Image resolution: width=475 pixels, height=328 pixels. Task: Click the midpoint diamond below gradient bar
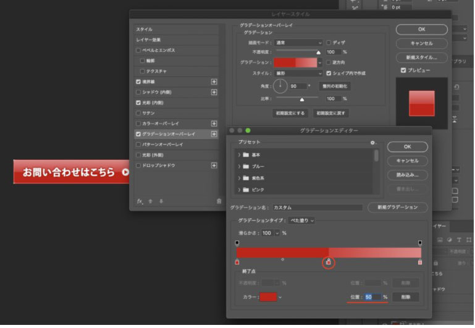[x=282, y=259]
